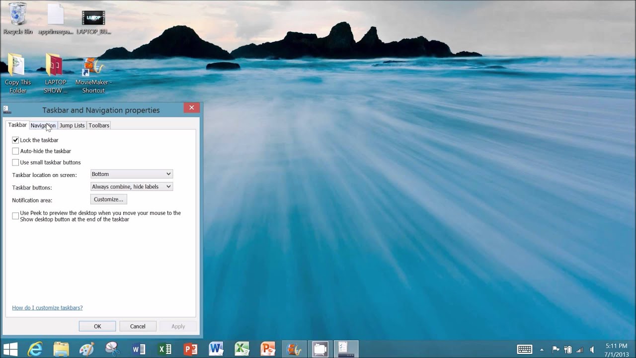Select the Copy This Folder desktop icon

(x=18, y=74)
